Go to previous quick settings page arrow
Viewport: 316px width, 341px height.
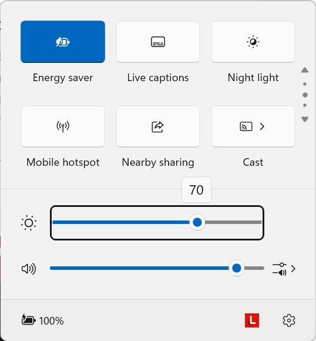[x=305, y=70]
